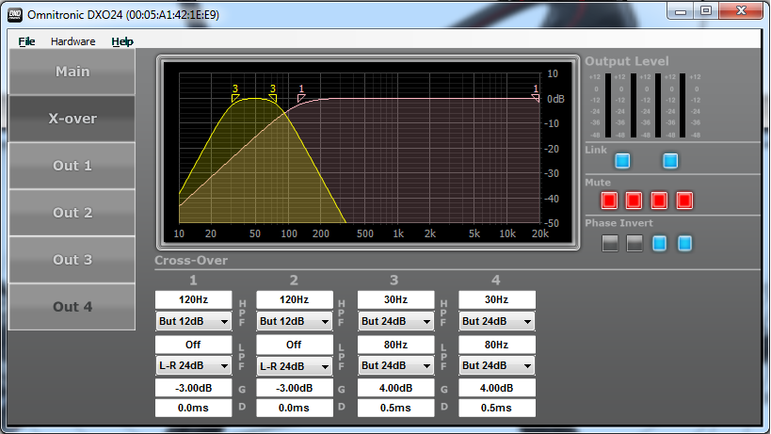Minimize the Omnitronic DXO24 window
771x434 pixels.
pyautogui.click(x=681, y=10)
